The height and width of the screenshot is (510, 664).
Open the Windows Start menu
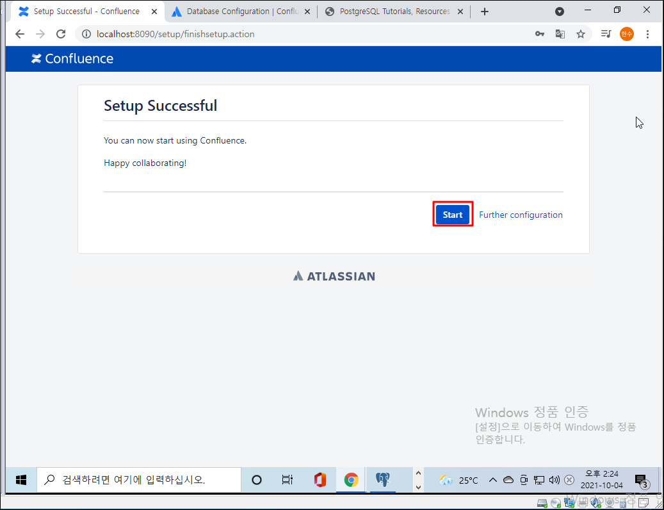20,479
